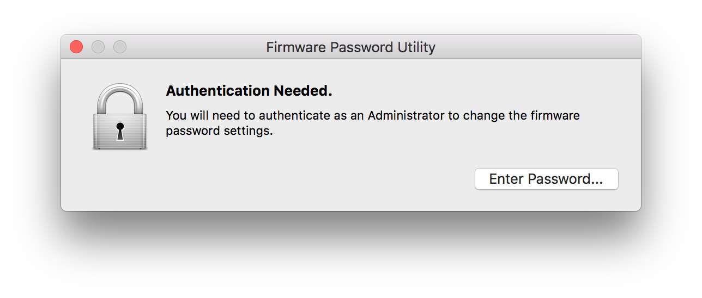
Task: Click the Firmware Password Utility window title
Action: tap(350, 47)
